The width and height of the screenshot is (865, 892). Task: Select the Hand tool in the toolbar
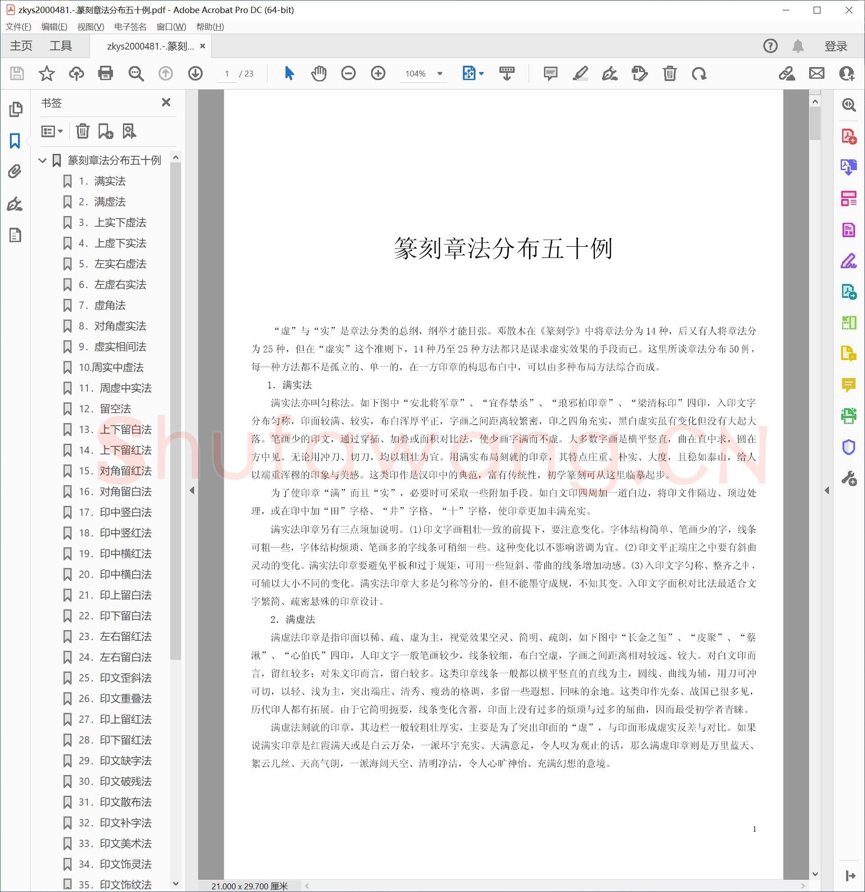point(318,73)
